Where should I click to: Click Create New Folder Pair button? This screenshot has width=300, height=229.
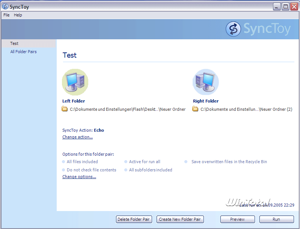[x=180, y=219]
